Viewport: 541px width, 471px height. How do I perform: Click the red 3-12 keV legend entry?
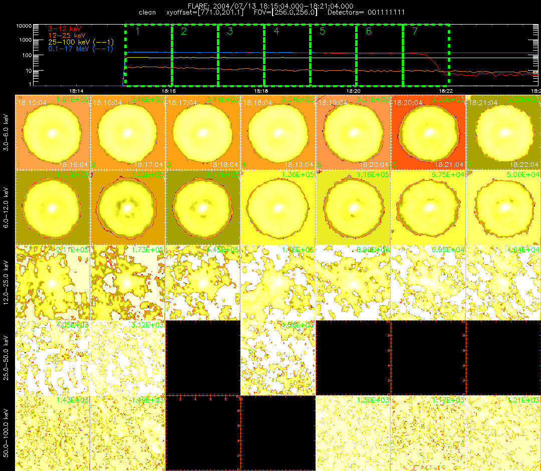coord(65,29)
